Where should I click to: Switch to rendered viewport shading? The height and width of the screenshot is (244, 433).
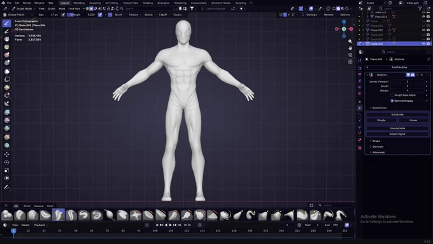click(x=347, y=8)
